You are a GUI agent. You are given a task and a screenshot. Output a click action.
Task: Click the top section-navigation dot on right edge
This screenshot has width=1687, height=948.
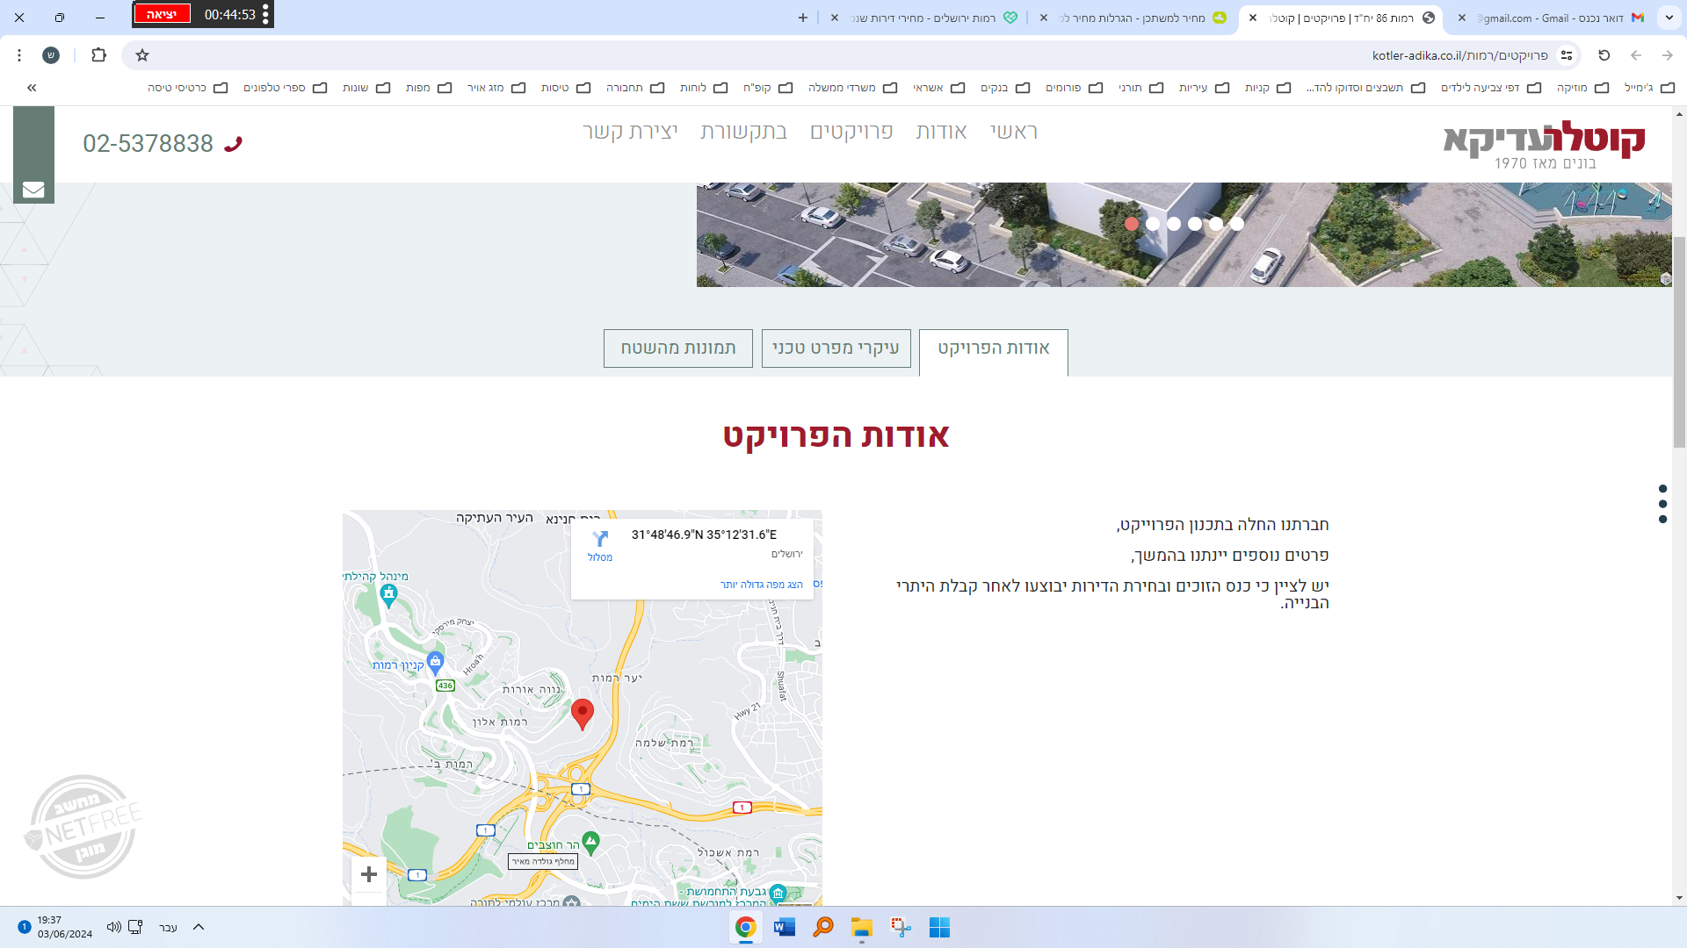[1662, 489]
